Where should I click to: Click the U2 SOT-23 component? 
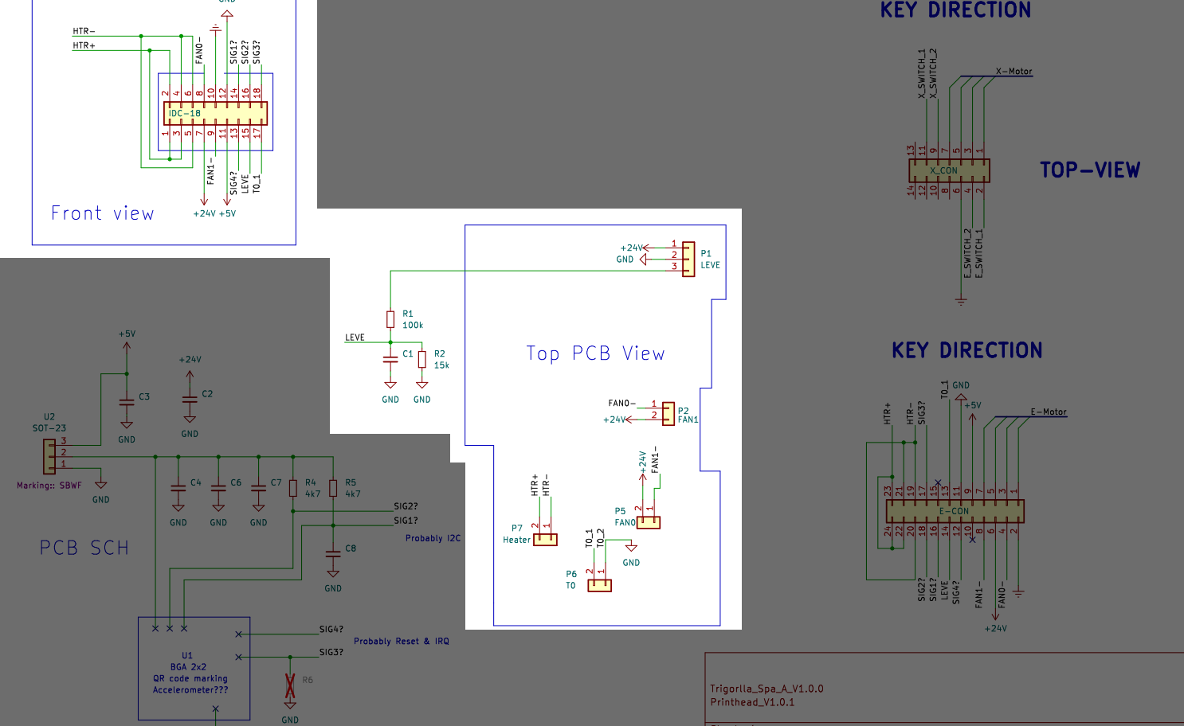pyautogui.click(x=49, y=455)
